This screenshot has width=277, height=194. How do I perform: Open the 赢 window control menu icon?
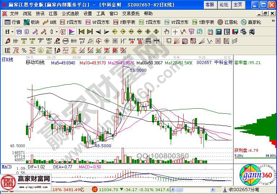4,13
